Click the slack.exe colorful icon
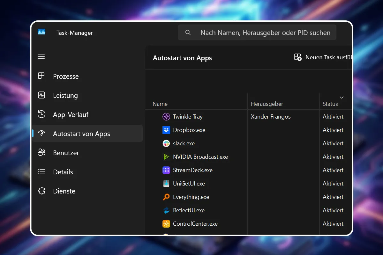Viewport: 383px width, 255px height. coord(166,143)
